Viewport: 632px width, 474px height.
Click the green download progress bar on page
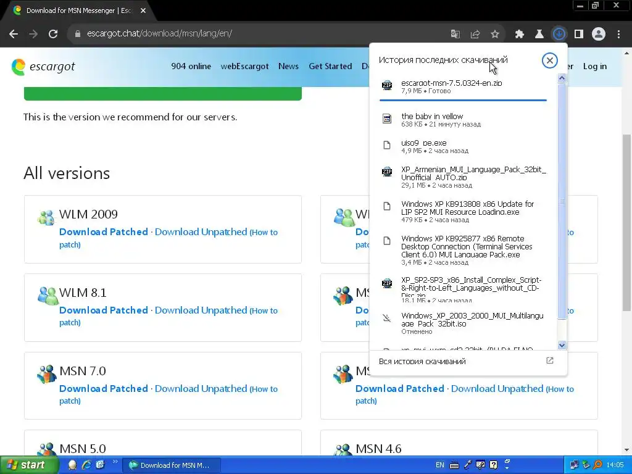click(163, 94)
